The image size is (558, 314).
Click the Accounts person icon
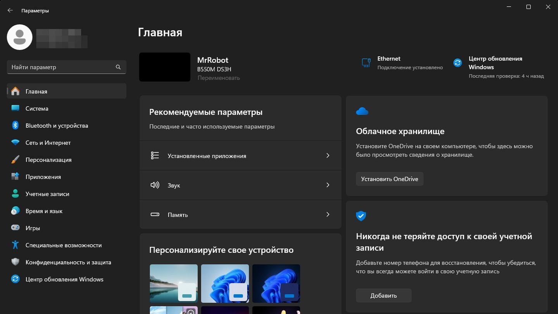15,194
